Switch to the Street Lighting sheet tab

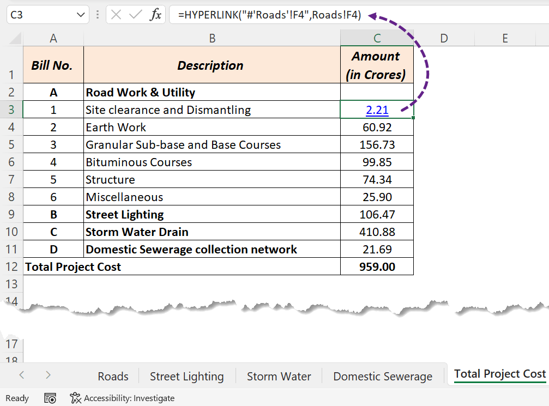coord(186,376)
